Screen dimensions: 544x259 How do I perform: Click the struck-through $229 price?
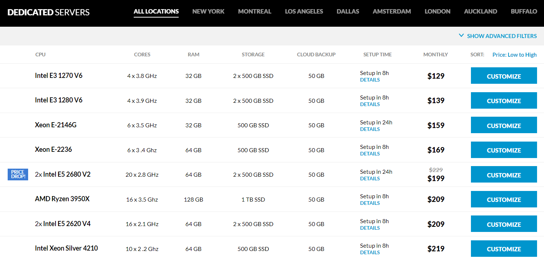coord(436,170)
